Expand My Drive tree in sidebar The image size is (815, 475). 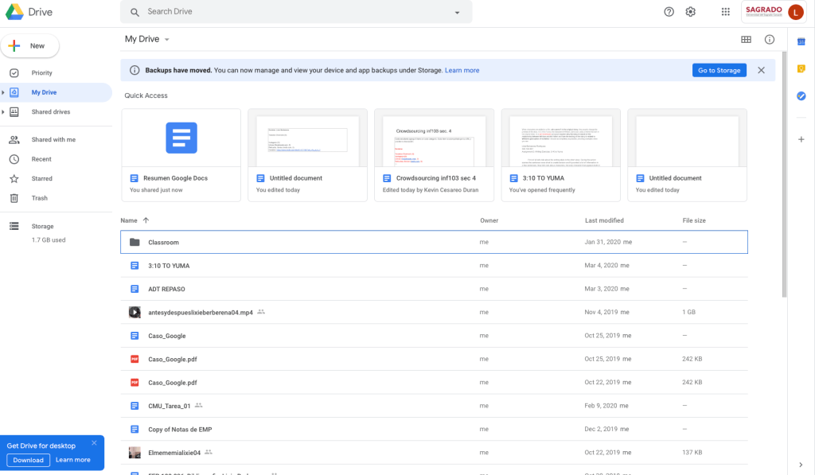coord(3,92)
